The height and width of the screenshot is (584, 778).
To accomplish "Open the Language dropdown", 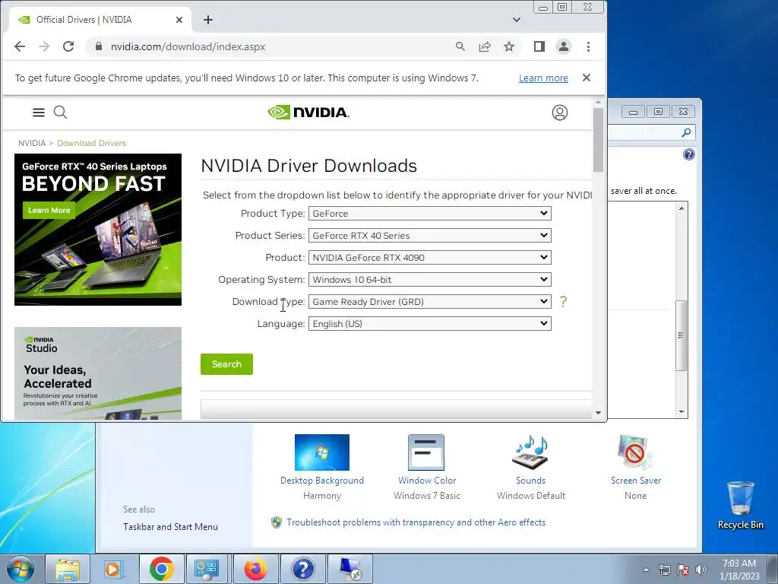I will (x=430, y=324).
